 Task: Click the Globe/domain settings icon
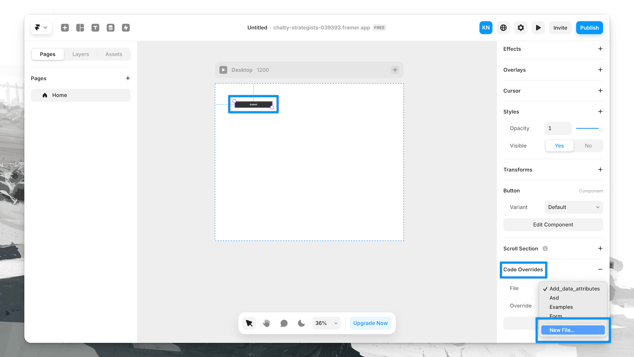503,27
